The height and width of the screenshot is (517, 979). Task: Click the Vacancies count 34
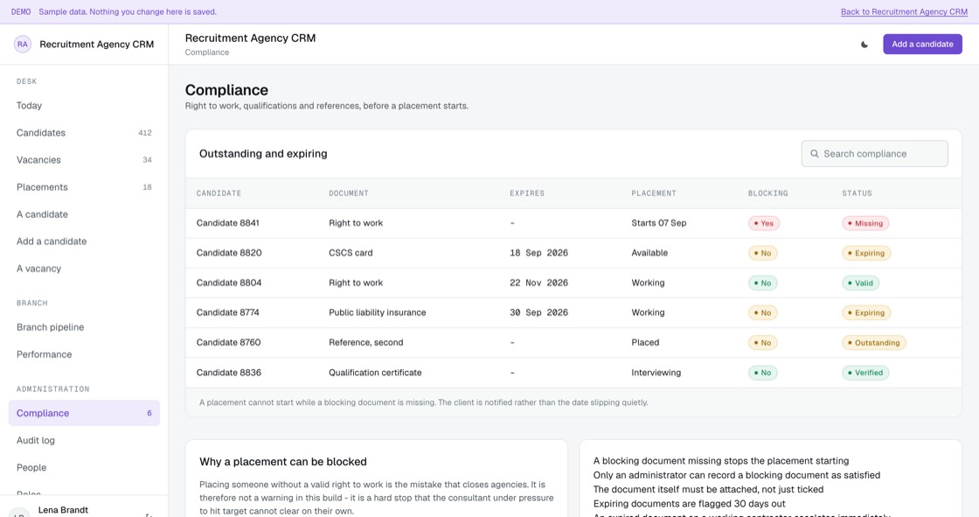[x=148, y=160]
